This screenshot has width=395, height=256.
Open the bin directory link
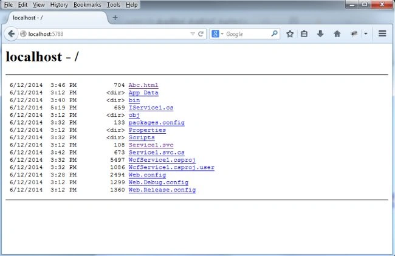[x=134, y=100]
